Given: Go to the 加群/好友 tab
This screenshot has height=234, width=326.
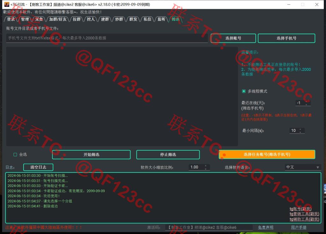Looking at the screenshot, I should (58, 19).
